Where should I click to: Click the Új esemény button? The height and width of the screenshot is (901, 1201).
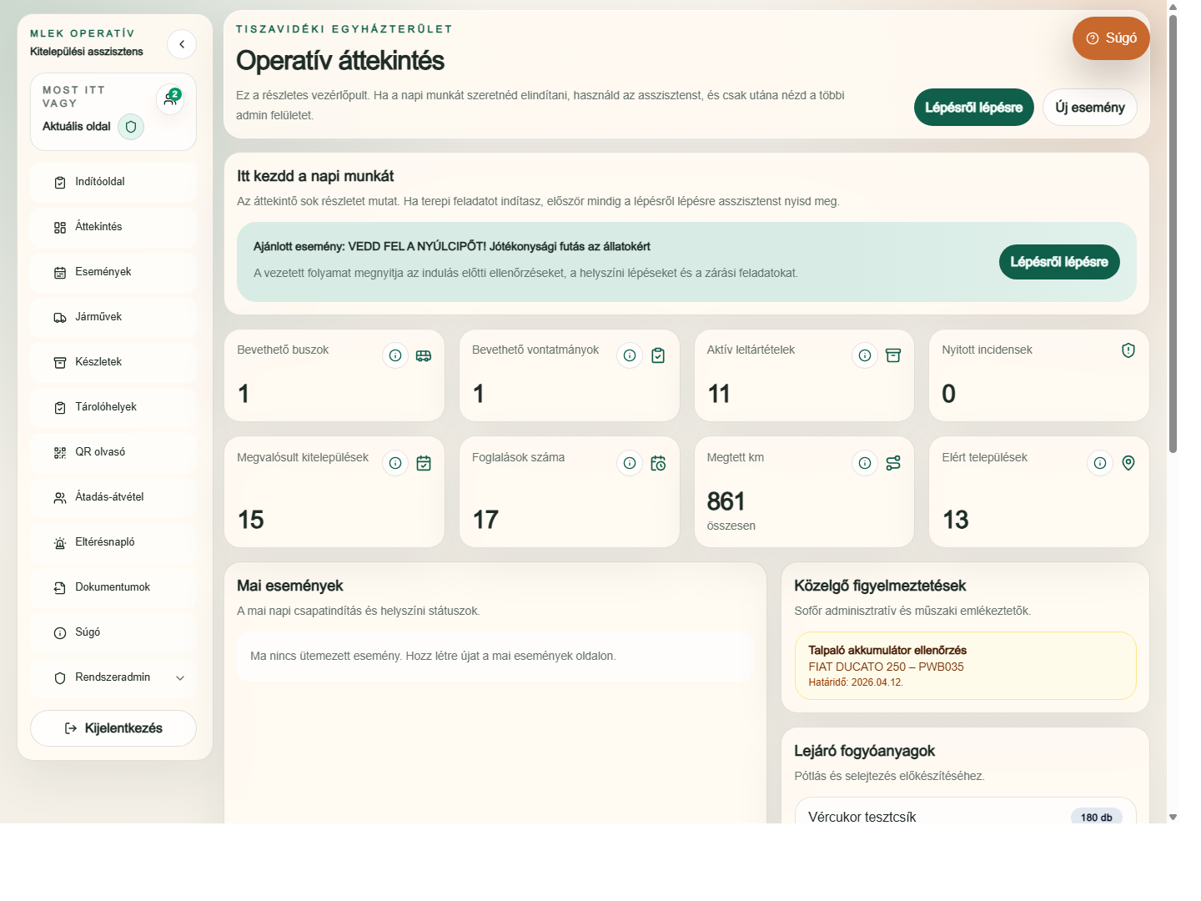point(1089,108)
